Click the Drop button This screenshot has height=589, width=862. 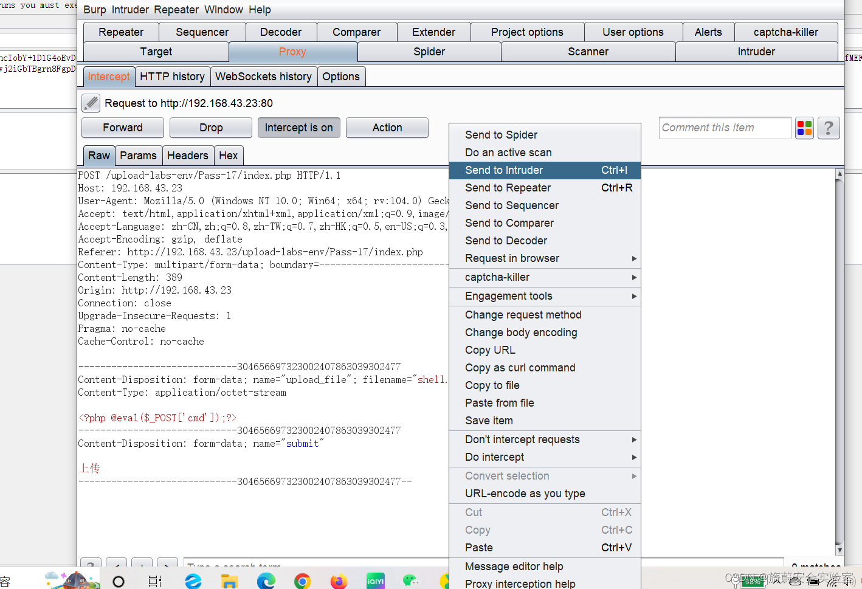(x=211, y=128)
